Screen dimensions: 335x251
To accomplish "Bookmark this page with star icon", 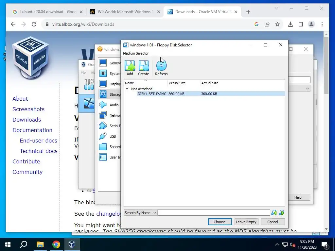I will [277, 24].
